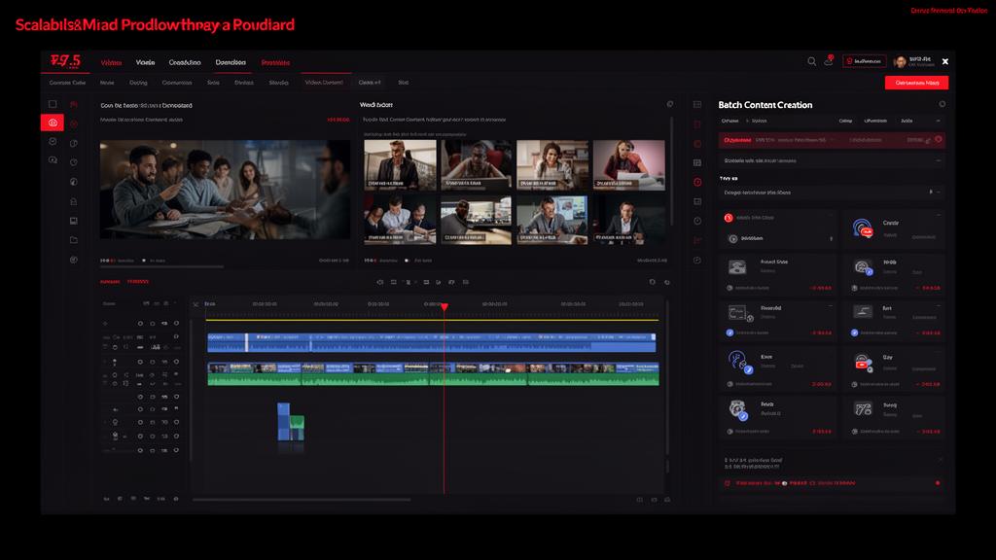
Task: Select the monitor icon in left sidebar
Action: (x=74, y=221)
